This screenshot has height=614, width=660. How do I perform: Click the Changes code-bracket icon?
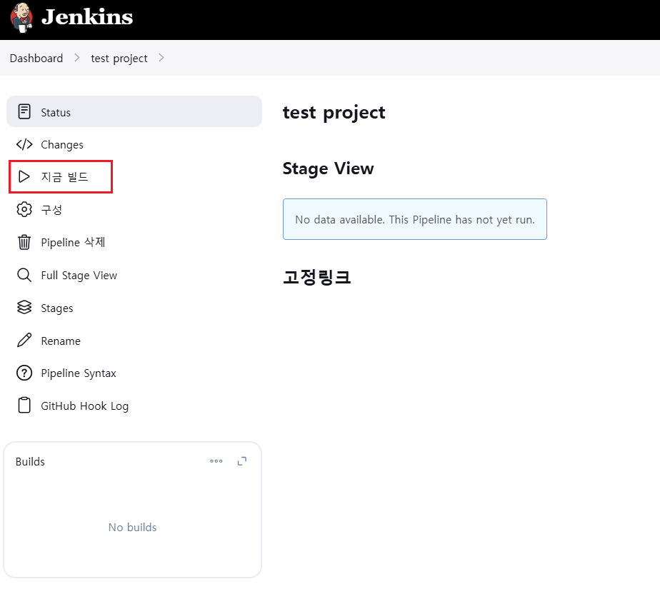24,144
